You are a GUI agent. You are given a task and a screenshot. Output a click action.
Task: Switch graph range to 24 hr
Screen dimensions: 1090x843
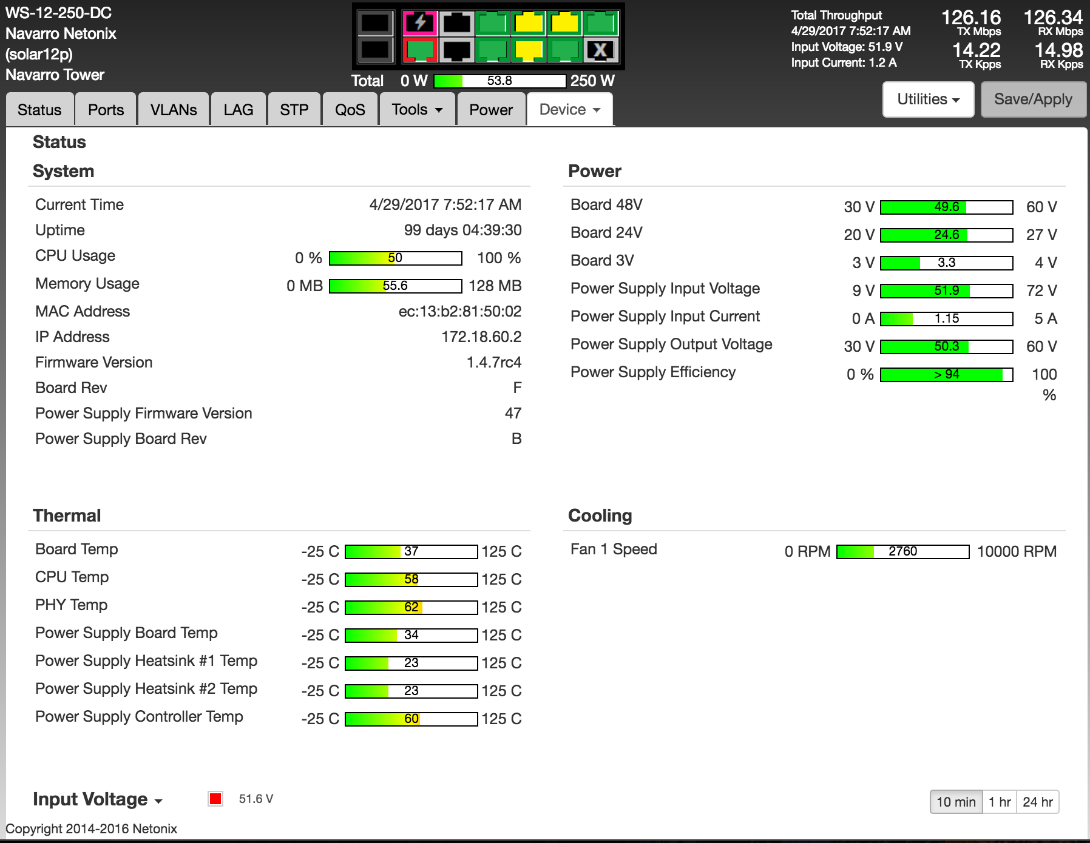click(1037, 802)
